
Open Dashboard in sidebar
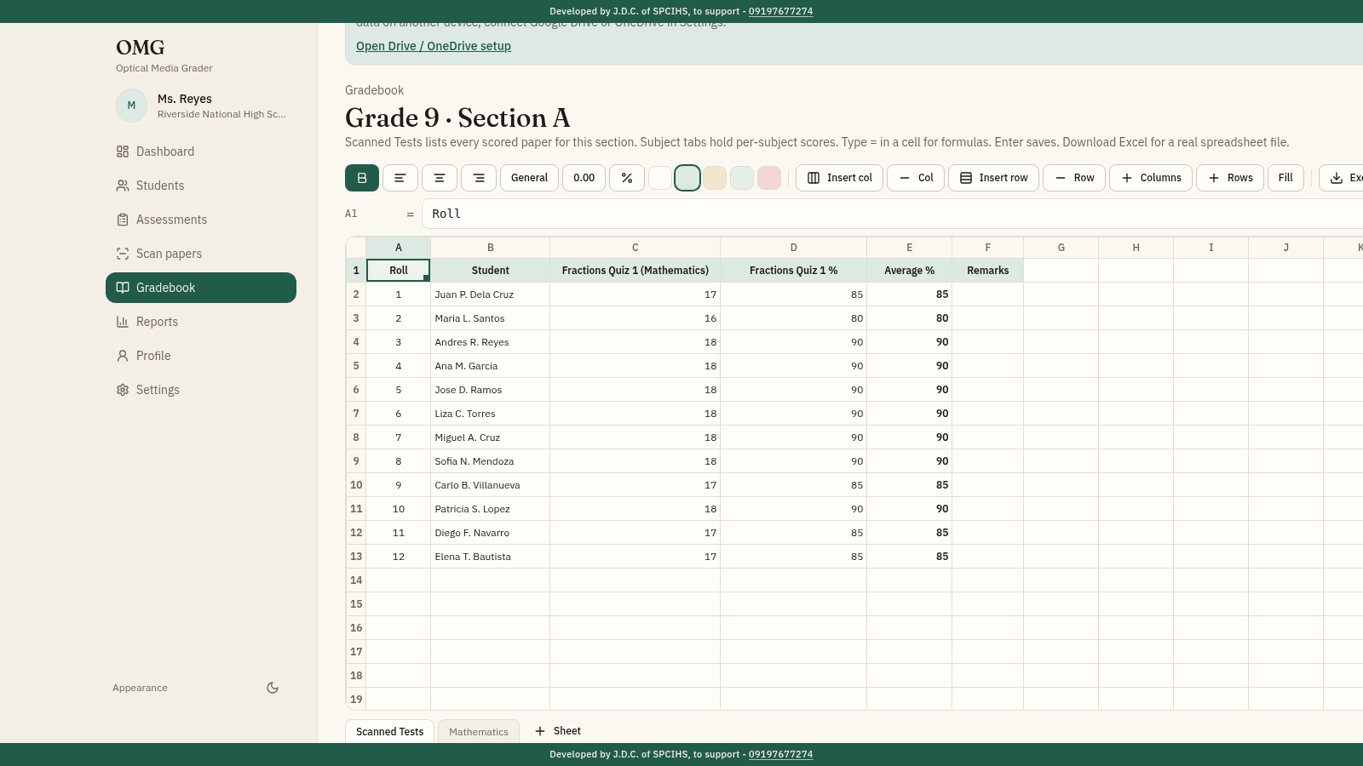pos(201,151)
